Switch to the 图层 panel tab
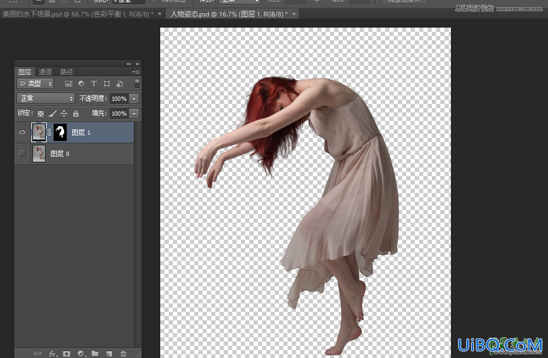Screen dimensions: 548x358 tap(25, 72)
